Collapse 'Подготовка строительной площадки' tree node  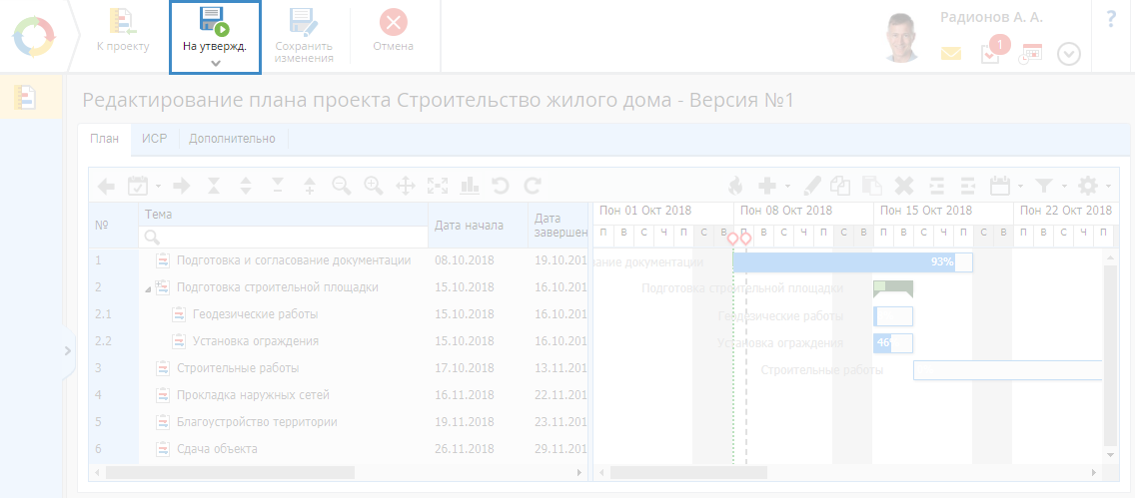[x=148, y=288]
